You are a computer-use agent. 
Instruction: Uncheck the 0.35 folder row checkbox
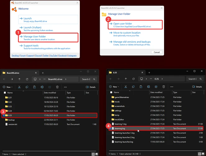click(4, 115)
